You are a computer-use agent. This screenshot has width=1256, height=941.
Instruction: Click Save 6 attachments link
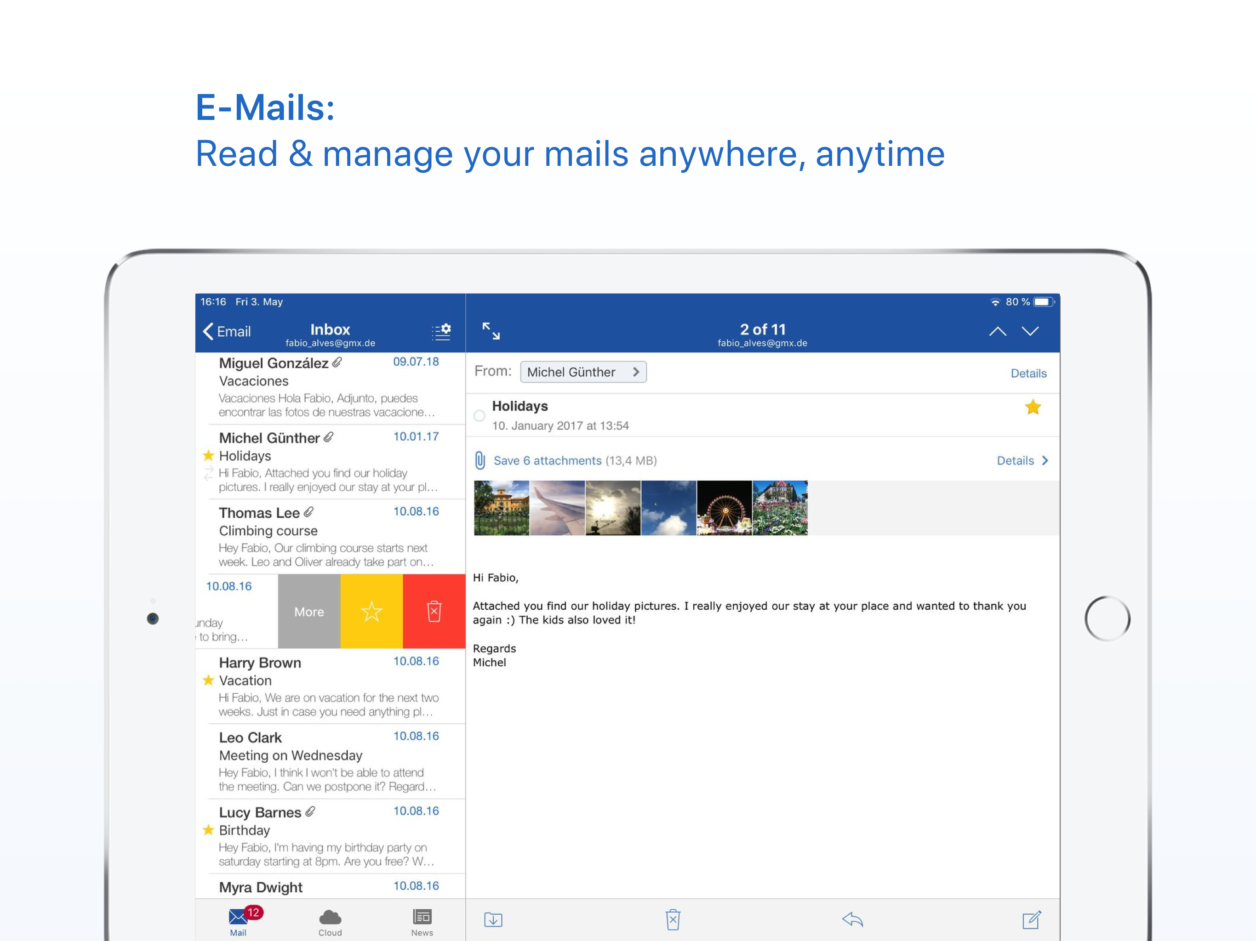coord(547,461)
